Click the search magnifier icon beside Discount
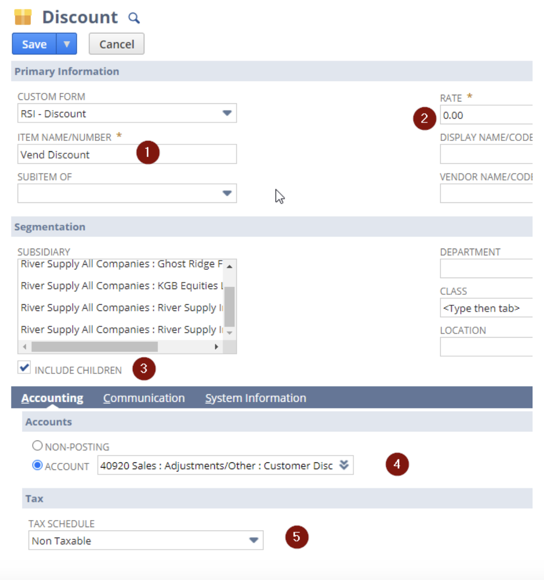The height and width of the screenshot is (580, 544). click(134, 18)
